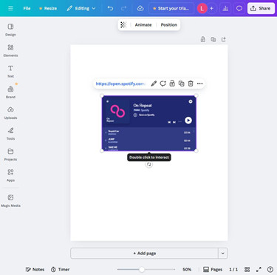This screenshot has height=275, width=277.
Task: Open the Brand side panel
Action: tap(10, 92)
